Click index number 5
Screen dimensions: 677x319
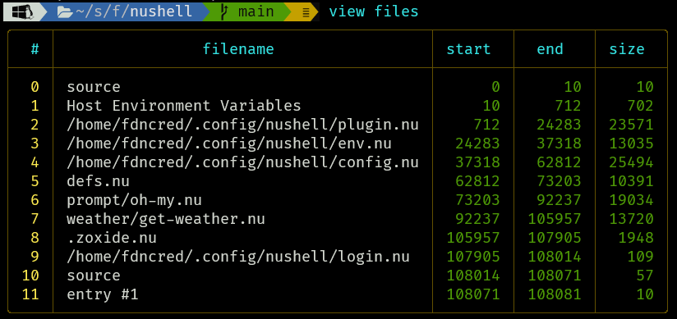[35, 181]
